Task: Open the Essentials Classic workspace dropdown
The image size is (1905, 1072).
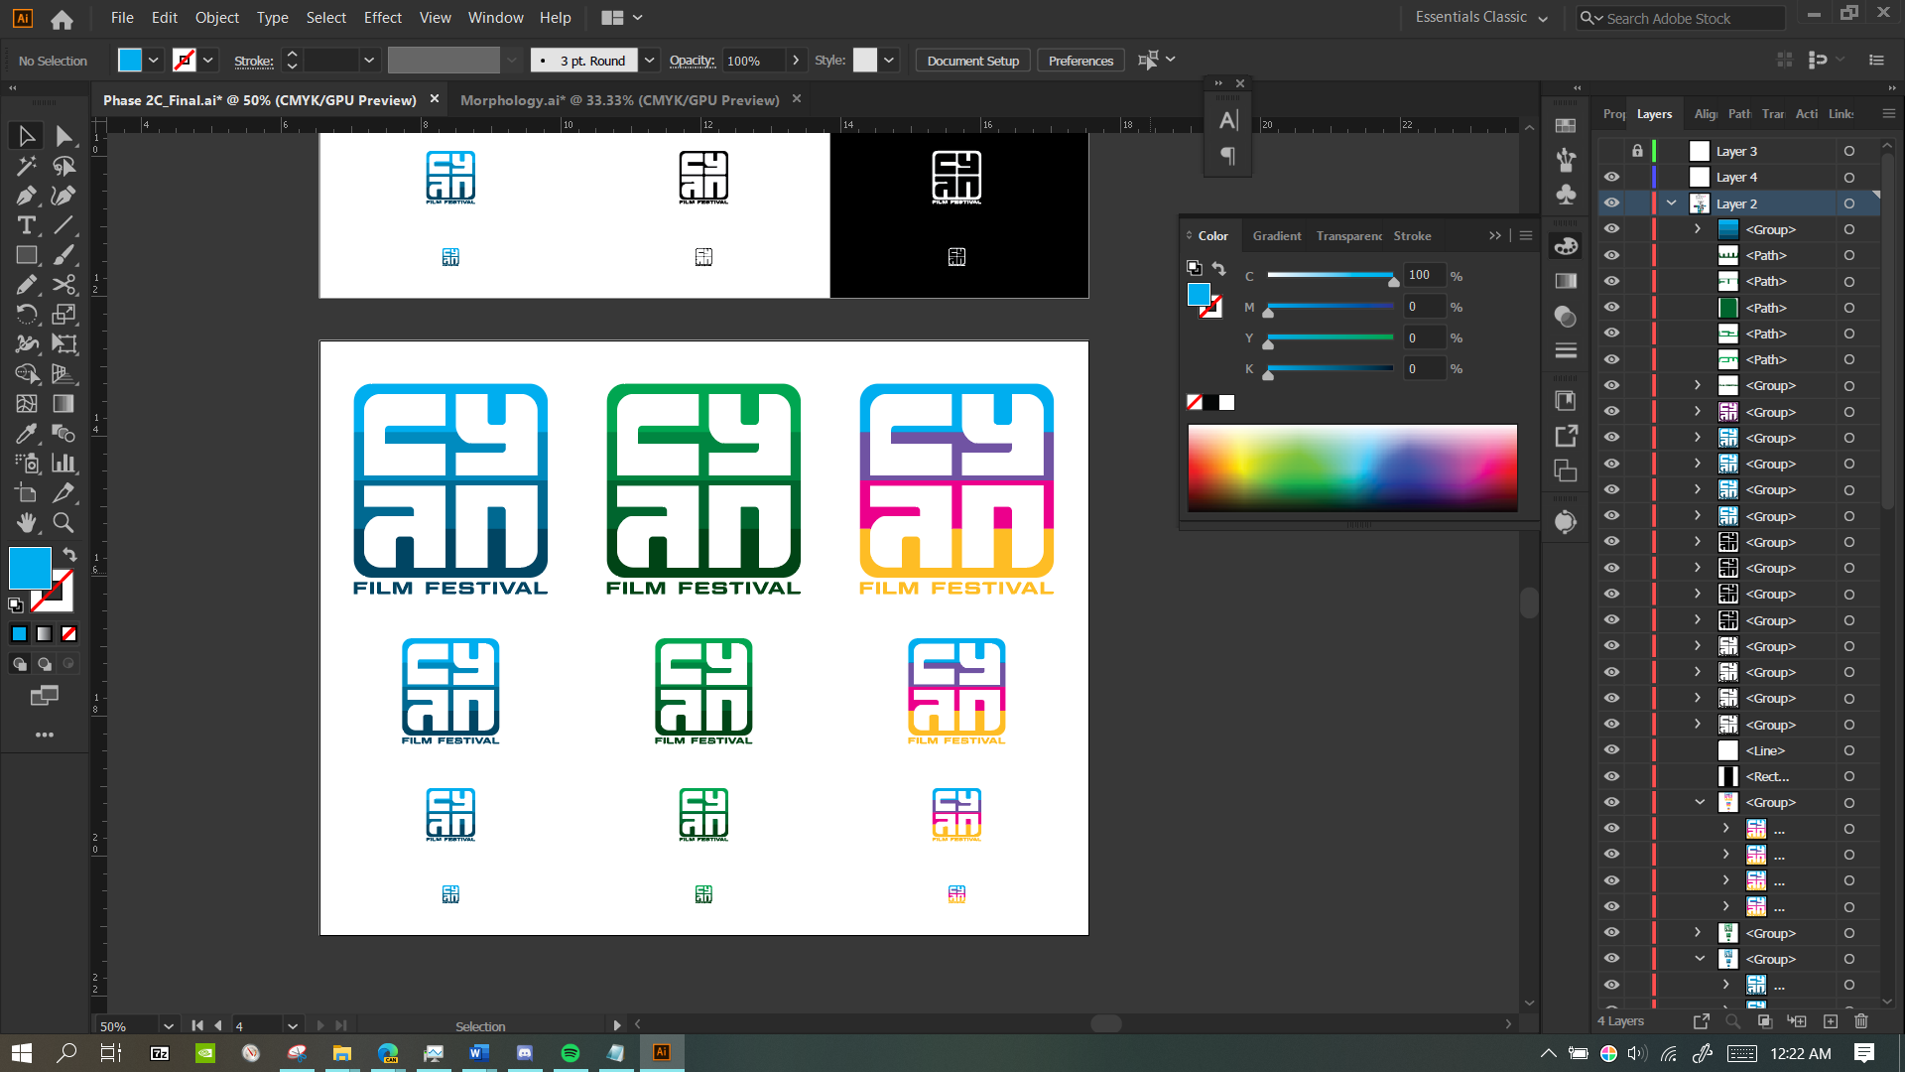Action: [x=1481, y=18]
